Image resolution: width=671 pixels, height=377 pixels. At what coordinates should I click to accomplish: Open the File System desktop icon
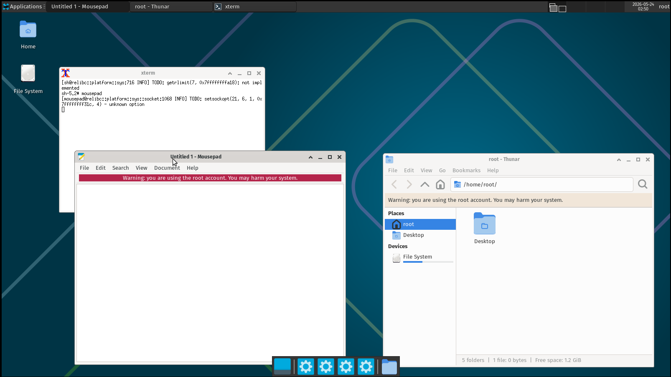pos(28,79)
